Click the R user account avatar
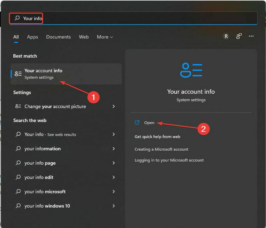Viewport: 266px width, 228px height. pos(226,36)
